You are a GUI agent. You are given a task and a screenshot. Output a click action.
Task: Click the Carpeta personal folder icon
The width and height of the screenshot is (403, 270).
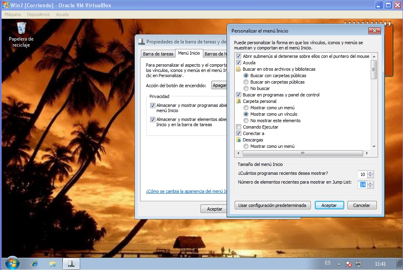point(238,101)
